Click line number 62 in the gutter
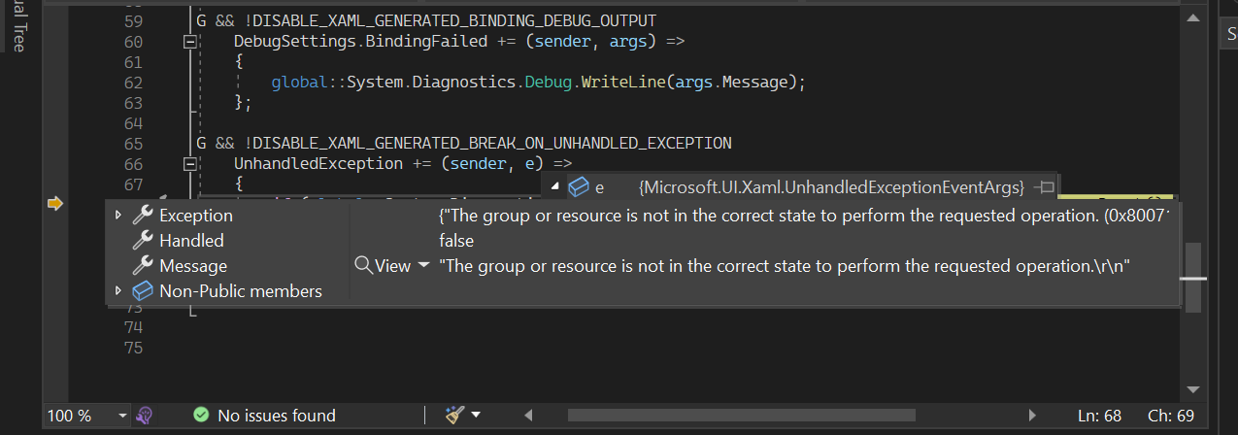Viewport: 1238px width, 435px height. 134,83
